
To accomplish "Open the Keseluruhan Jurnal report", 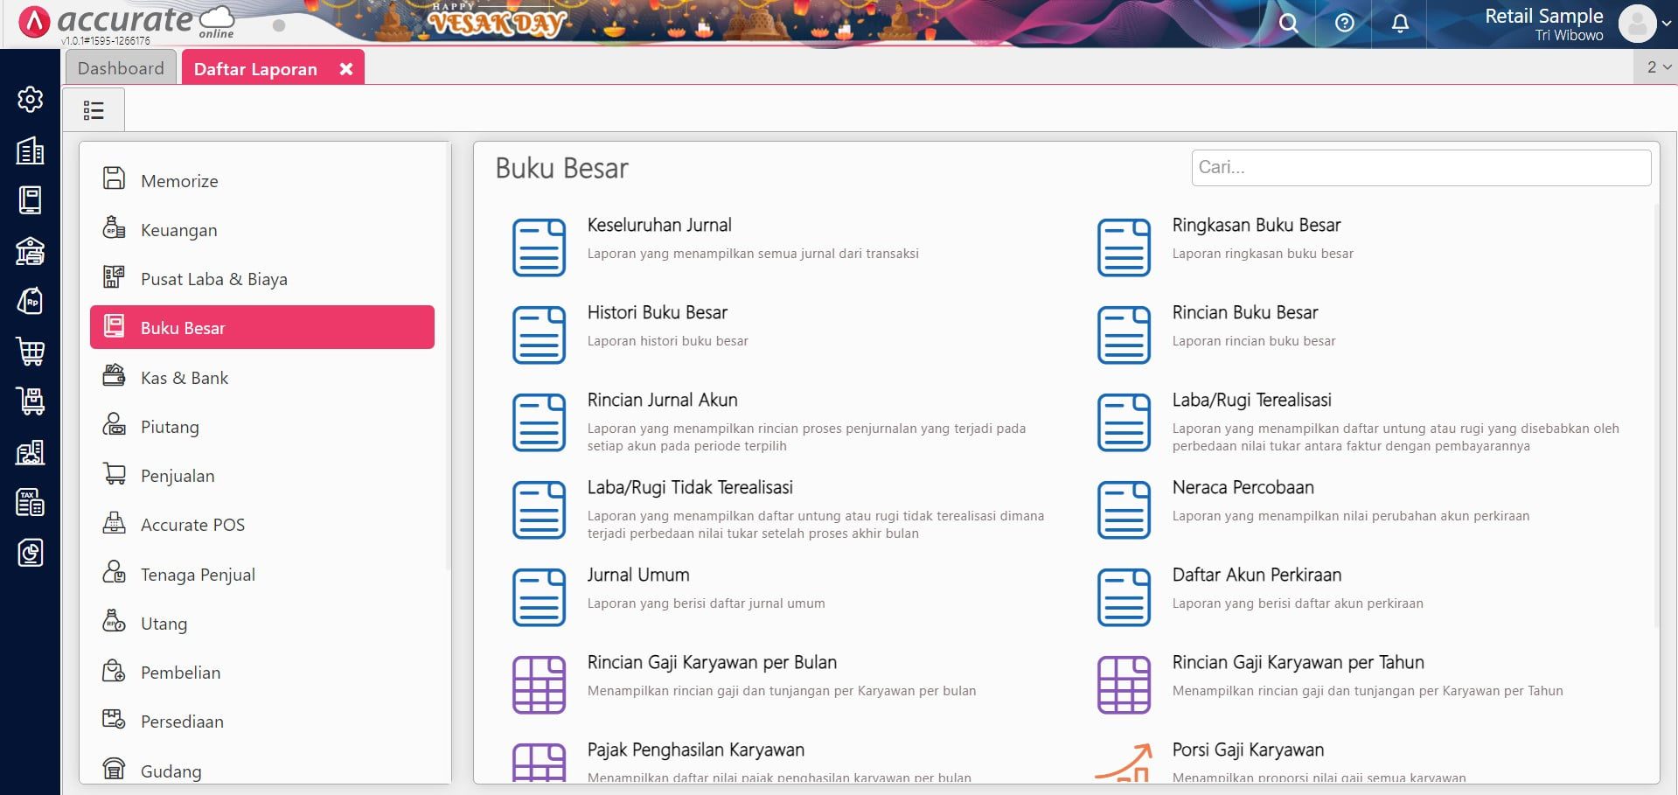I will coord(659,226).
